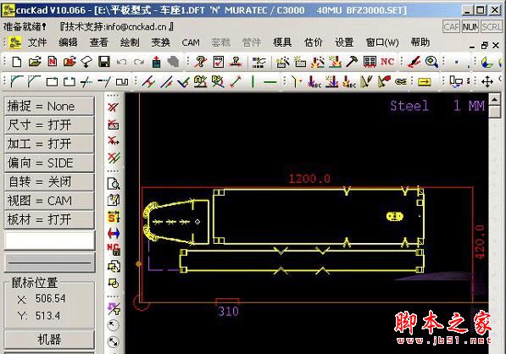Create a new file with blank page icon
This screenshot has height=354, width=506.
click(x=17, y=62)
